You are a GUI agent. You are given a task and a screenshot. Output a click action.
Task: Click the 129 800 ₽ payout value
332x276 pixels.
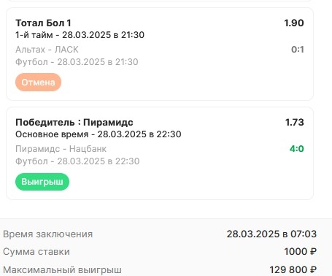coord(293,269)
